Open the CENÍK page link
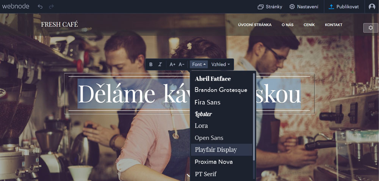 [x=309, y=25]
